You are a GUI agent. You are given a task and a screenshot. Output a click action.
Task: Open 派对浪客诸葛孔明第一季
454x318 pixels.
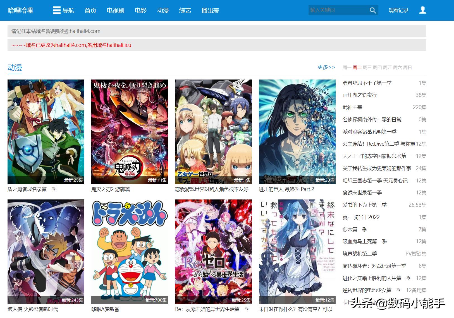pyautogui.click(x=369, y=132)
